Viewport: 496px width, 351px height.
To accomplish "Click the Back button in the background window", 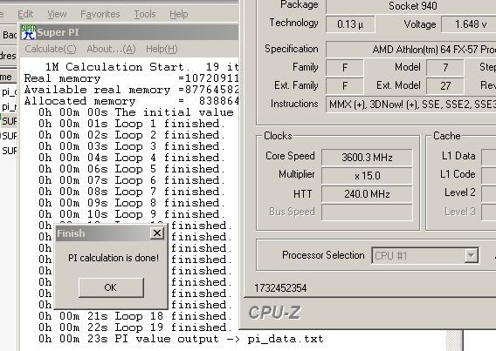I will coord(9,35).
